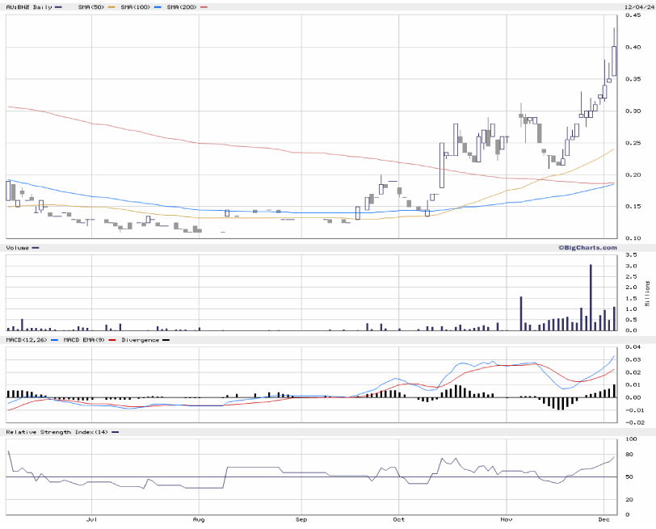Viewport: 656px width, 529px height.
Task: Click the black Divergence legend marker
Action: (166, 340)
